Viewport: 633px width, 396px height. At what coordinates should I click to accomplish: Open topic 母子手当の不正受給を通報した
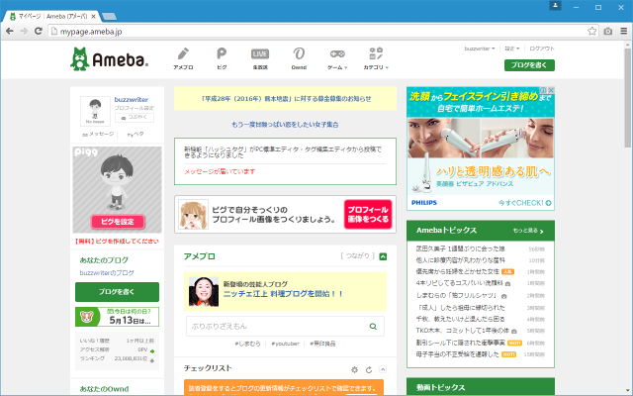pos(457,354)
